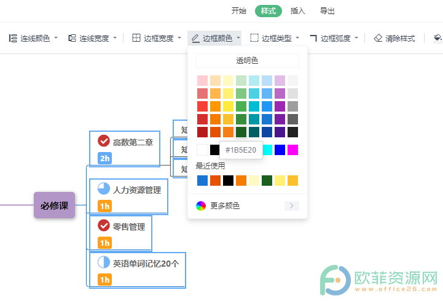443x301 pixels.
Task: Click the line width (连线宽度) icon
Action: pos(72,38)
